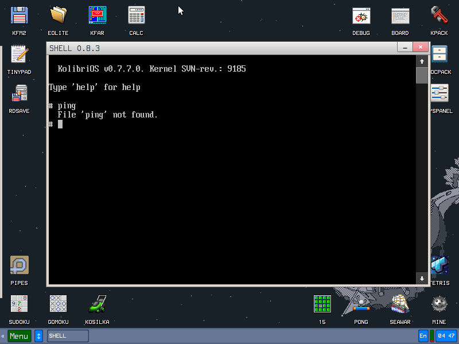Click the SHELL 0.8.3 title bar
Screen dimensions: 459x344
(x=221, y=48)
